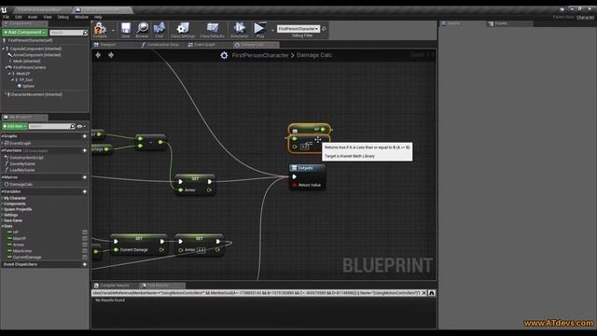Viewport: 597px width, 336px height.
Task: Click the FirstPersonCharacter breadcrumb link
Action: 260,55
